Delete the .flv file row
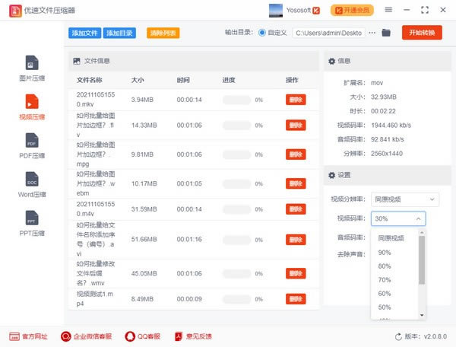The width and height of the screenshot is (456, 347). click(x=296, y=125)
